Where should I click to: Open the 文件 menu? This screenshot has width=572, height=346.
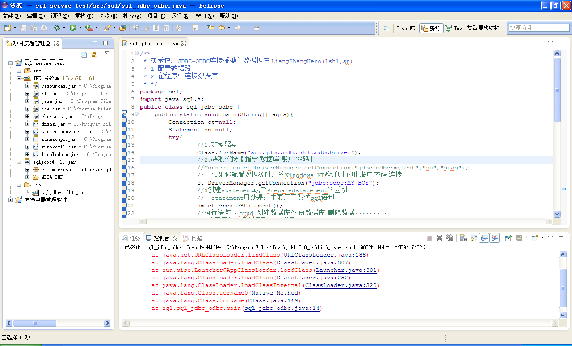12,16
